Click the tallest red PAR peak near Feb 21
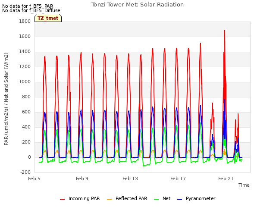The width and height of the screenshot is (276, 207). click(x=225, y=31)
